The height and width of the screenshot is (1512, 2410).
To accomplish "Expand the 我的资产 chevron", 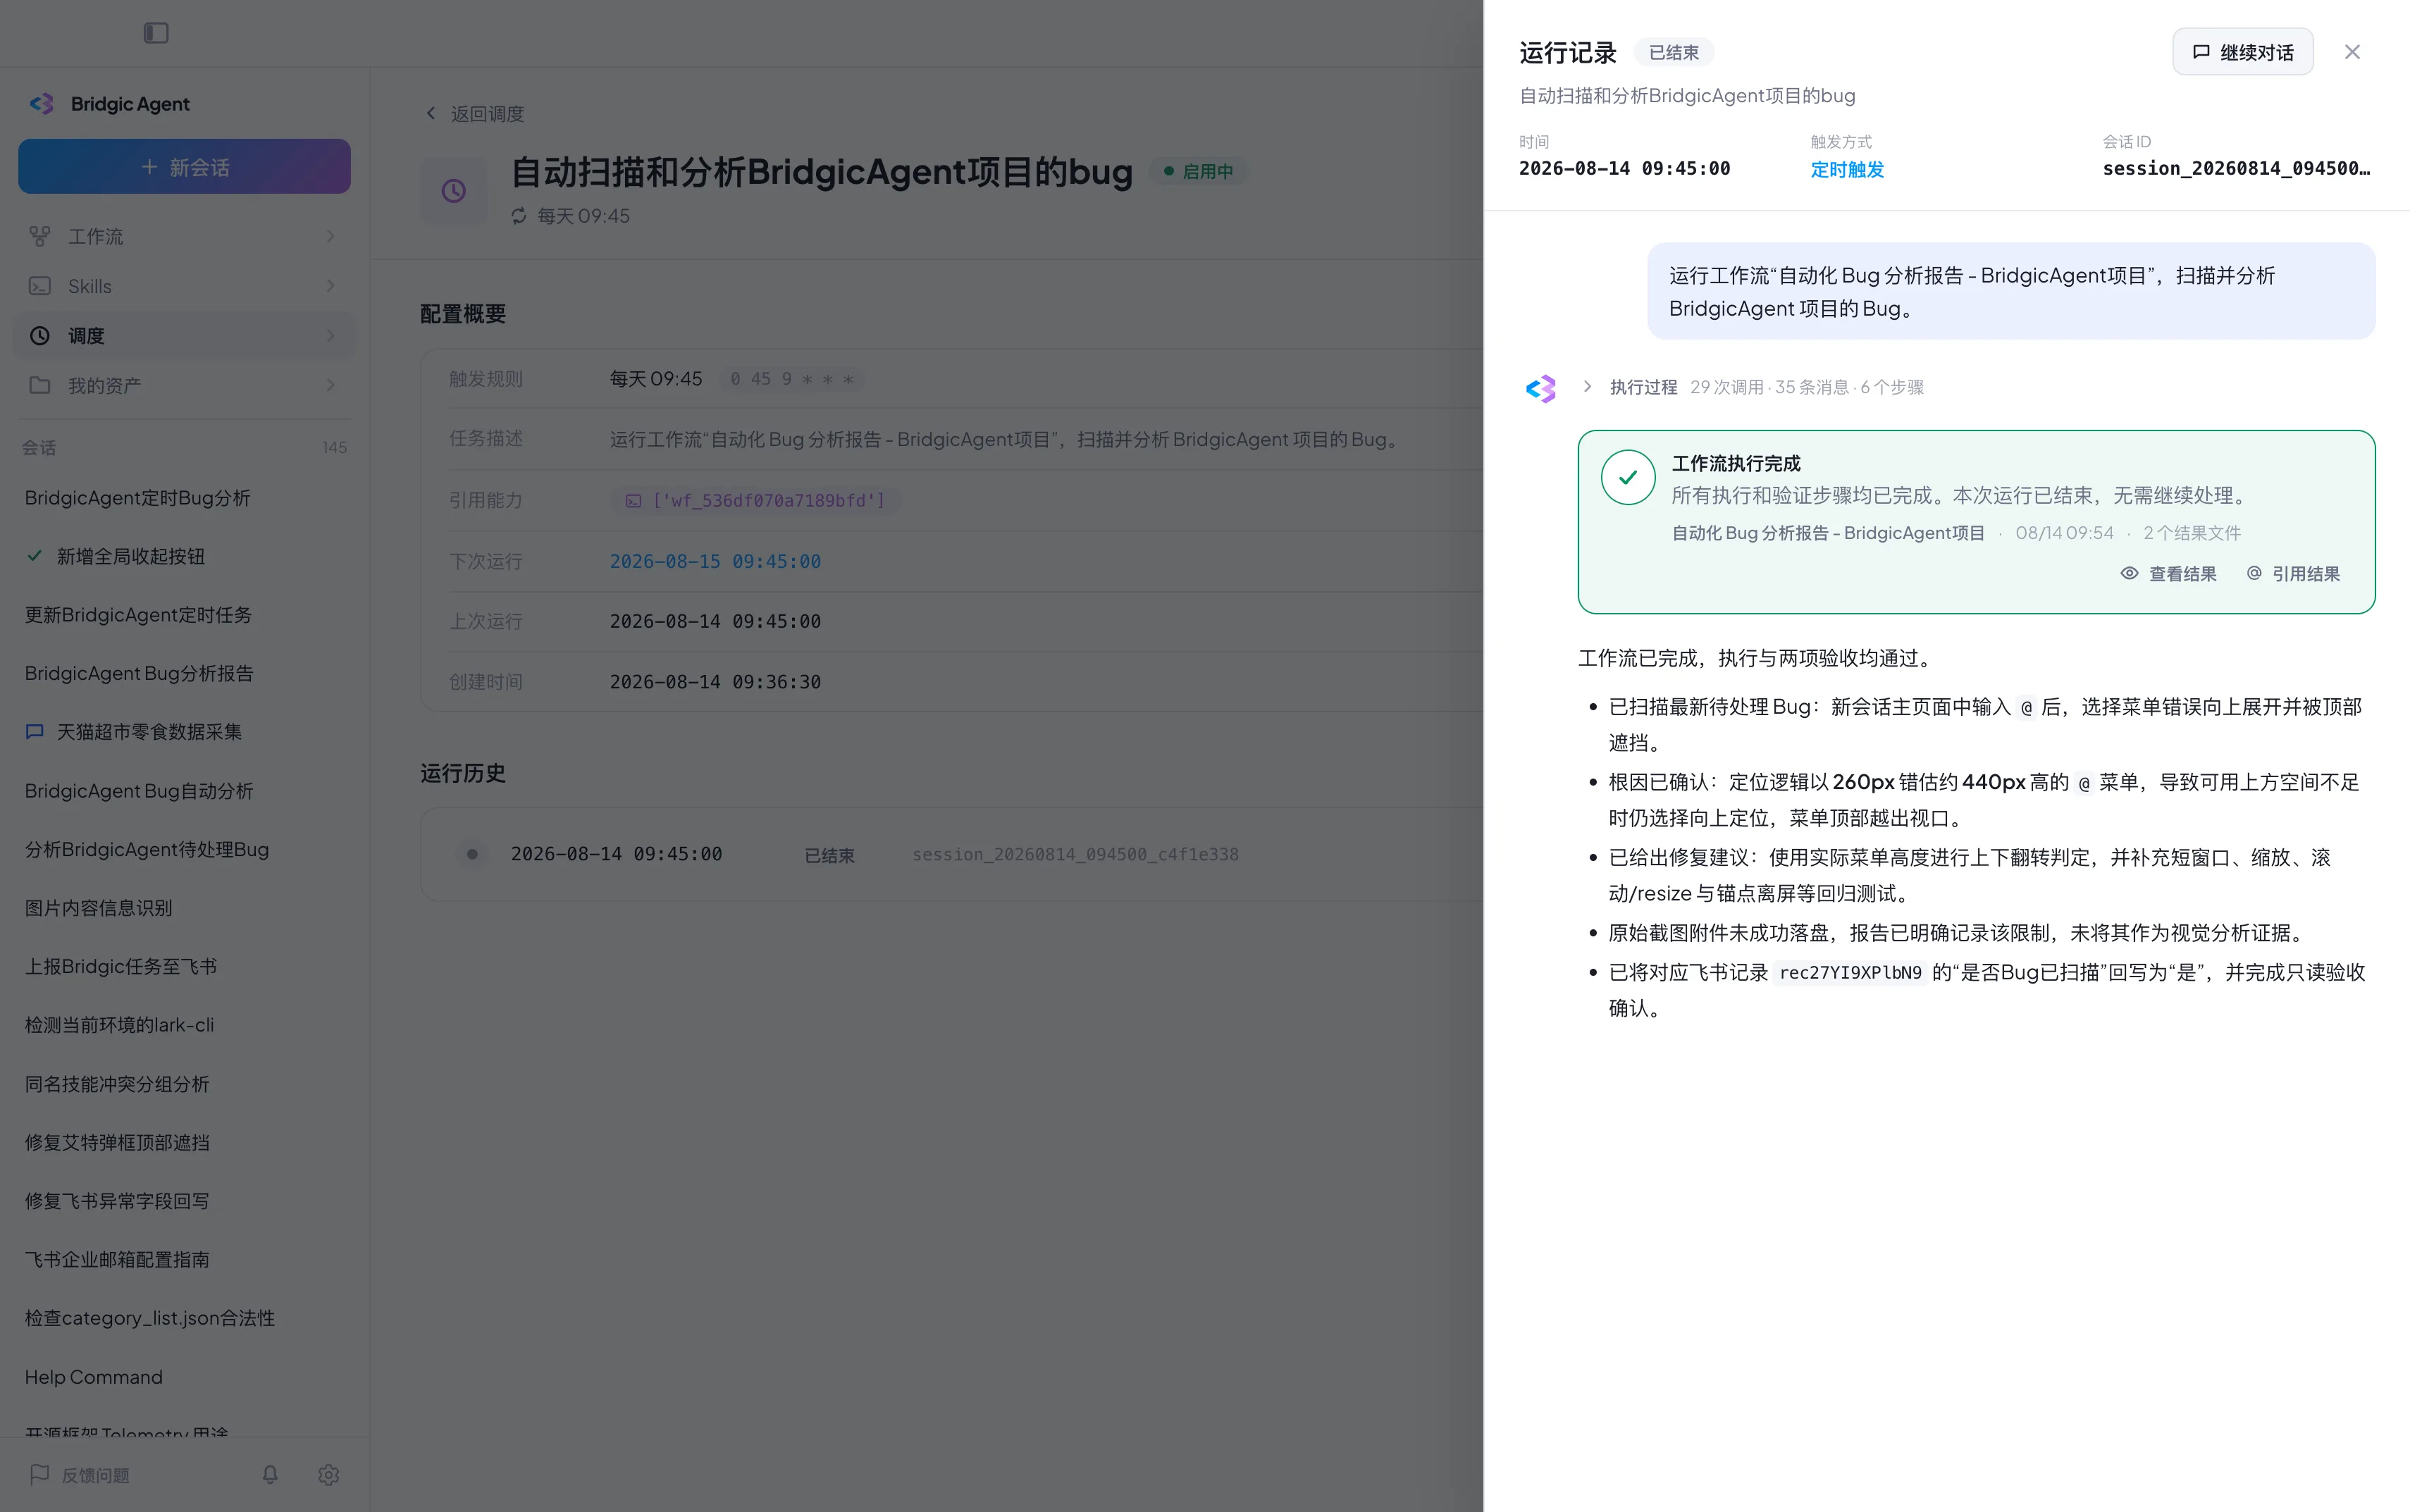I will click(x=330, y=385).
